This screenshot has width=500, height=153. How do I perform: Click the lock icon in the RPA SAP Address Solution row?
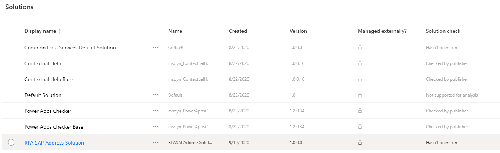360,143
